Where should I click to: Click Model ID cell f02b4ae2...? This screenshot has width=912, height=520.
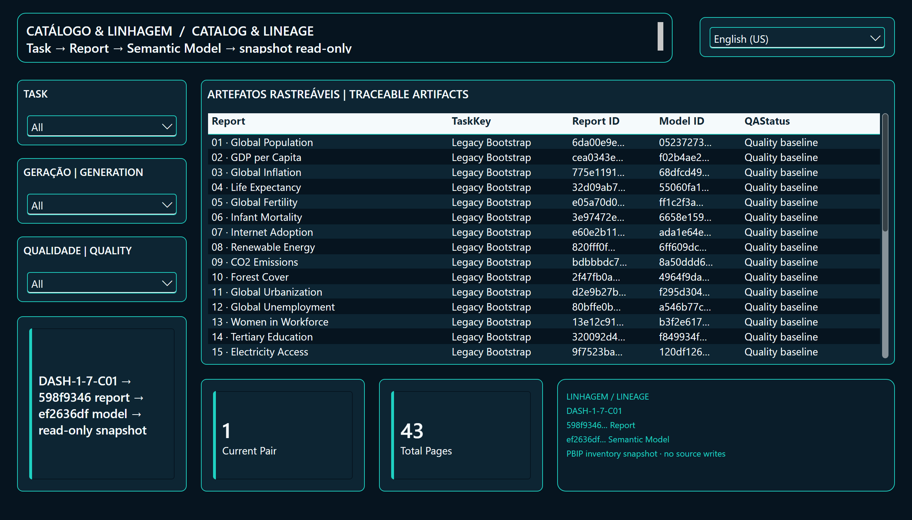[x=684, y=157]
